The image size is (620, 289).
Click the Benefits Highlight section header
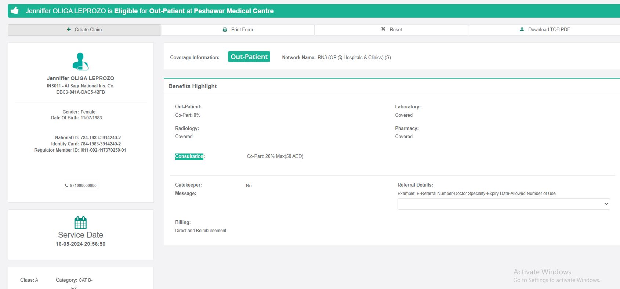pos(192,86)
